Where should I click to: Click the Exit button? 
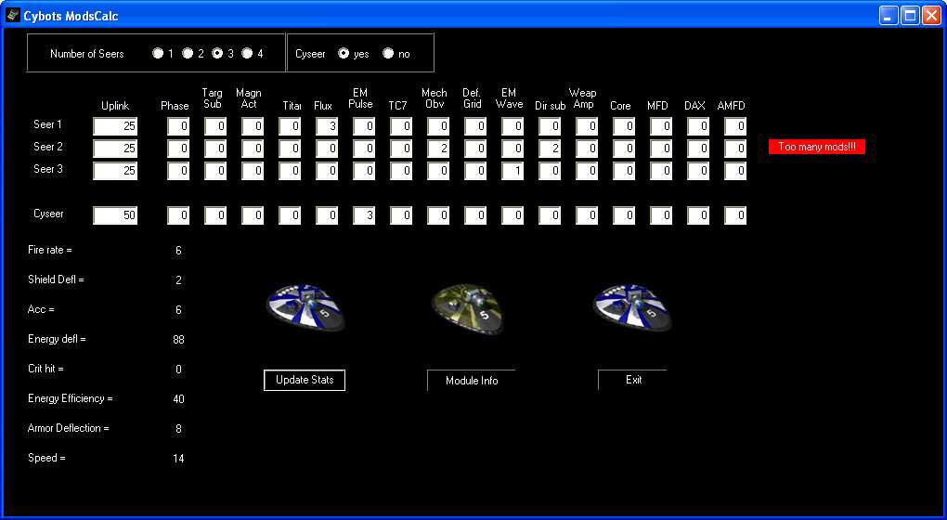pyautogui.click(x=633, y=380)
